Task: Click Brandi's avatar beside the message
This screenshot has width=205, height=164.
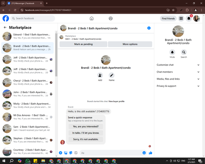Action: coord(62,142)
